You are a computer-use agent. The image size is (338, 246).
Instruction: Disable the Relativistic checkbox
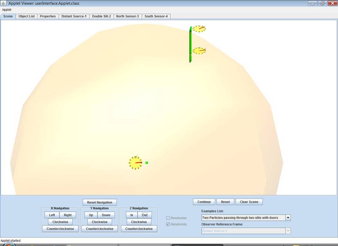pyautogui.click(x=168, y=224)
